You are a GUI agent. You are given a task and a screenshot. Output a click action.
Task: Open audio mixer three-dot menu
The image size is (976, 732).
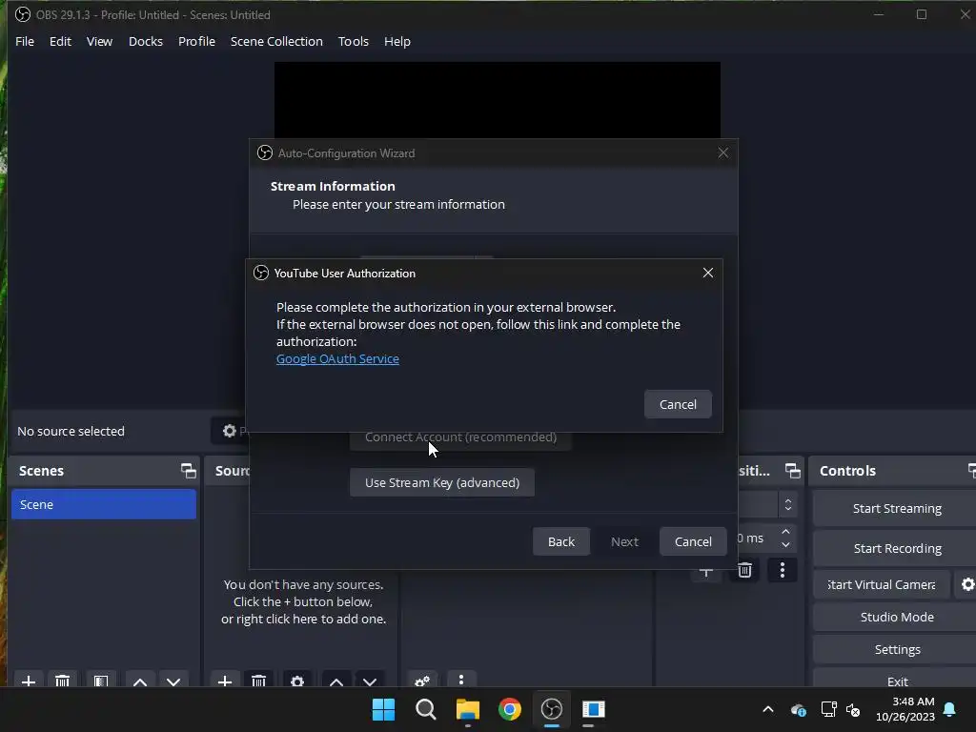[x=461, y=680]
